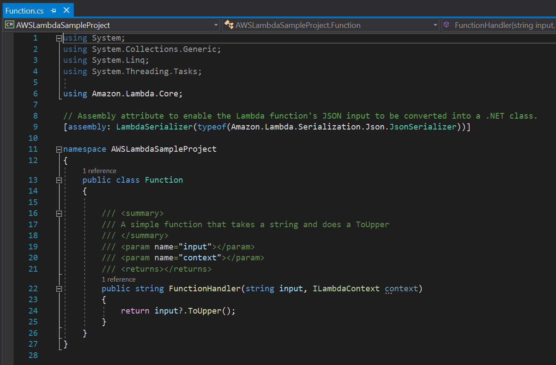Click "1 reference" above FunctionHandler method
Image resolution: width=556 pixels, height=365 pixels.
click(x=119, y=280)
